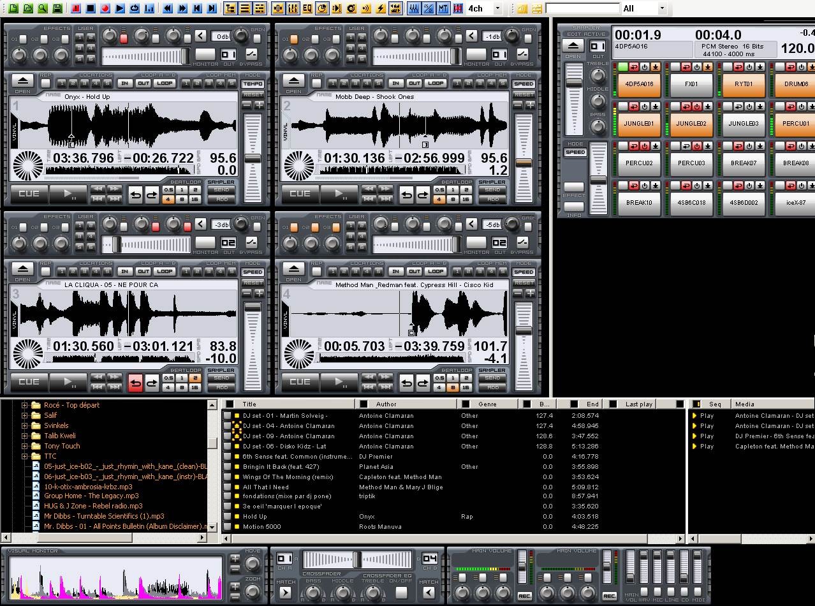Trigger the JUNGLE01 sampler pad

(639, 124)
